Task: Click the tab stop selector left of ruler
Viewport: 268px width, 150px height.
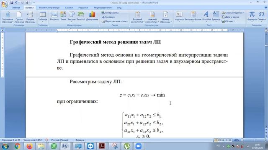Action: coord(3,30)
